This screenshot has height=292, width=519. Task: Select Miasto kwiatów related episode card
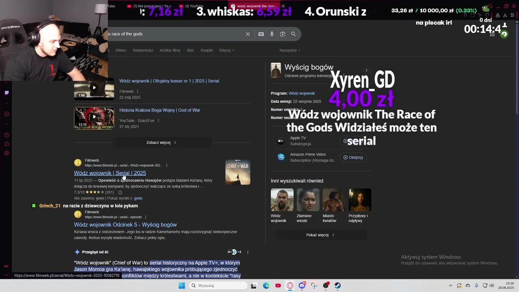(x=333, y=206)
